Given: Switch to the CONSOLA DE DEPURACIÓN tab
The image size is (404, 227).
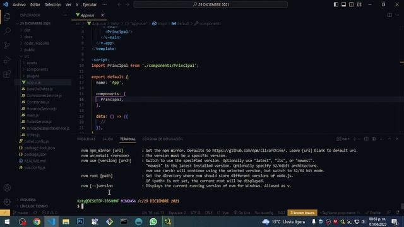Looking at the screenshot, I should pyautogui.click(x=163, y=139).
